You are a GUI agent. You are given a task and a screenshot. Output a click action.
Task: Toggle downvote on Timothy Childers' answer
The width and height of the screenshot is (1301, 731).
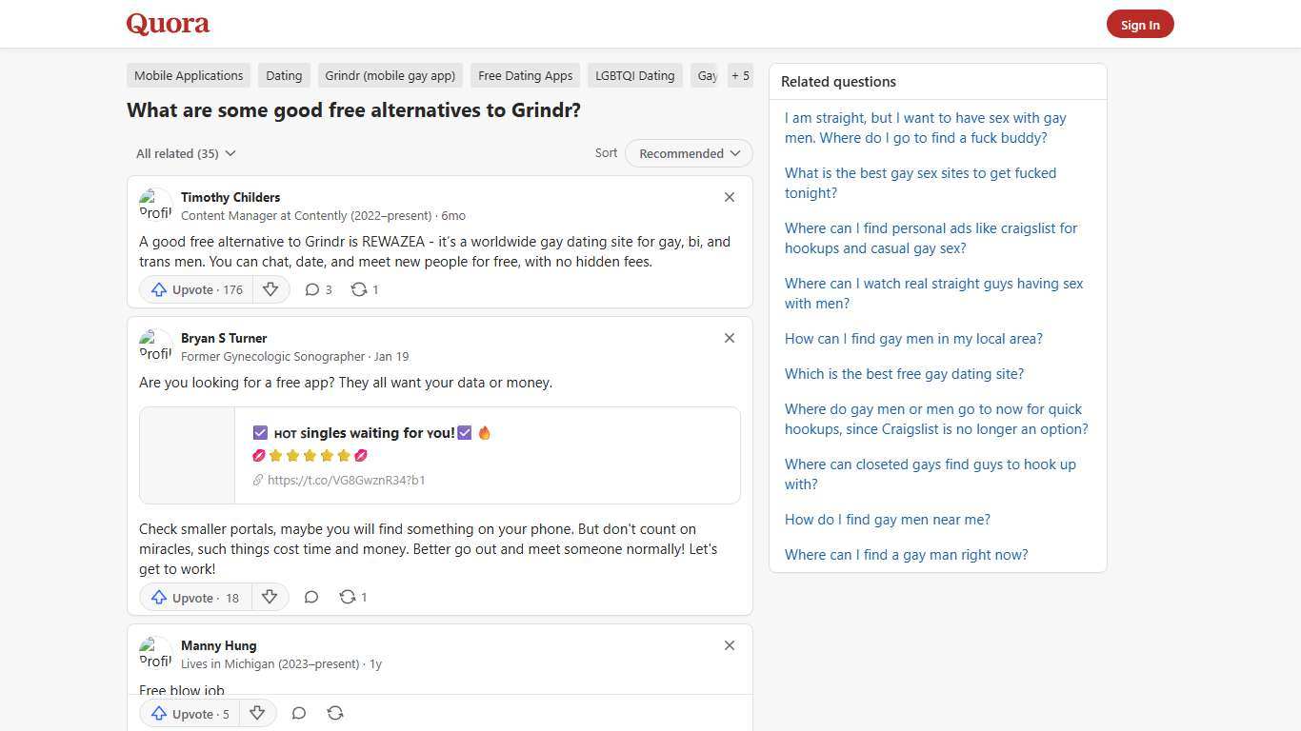[270, 289]
